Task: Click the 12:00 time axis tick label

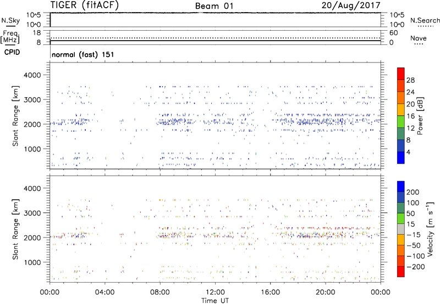Action: (x=215, y=292)
